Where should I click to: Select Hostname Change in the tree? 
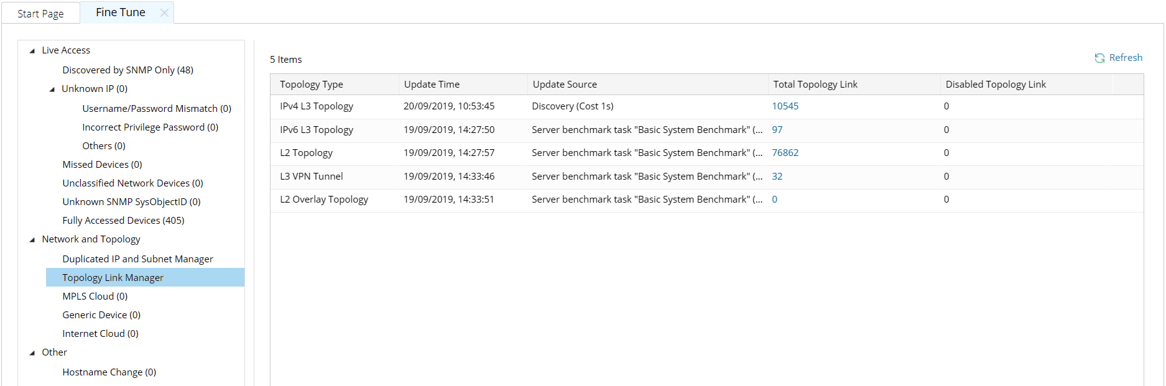[109, 372]
